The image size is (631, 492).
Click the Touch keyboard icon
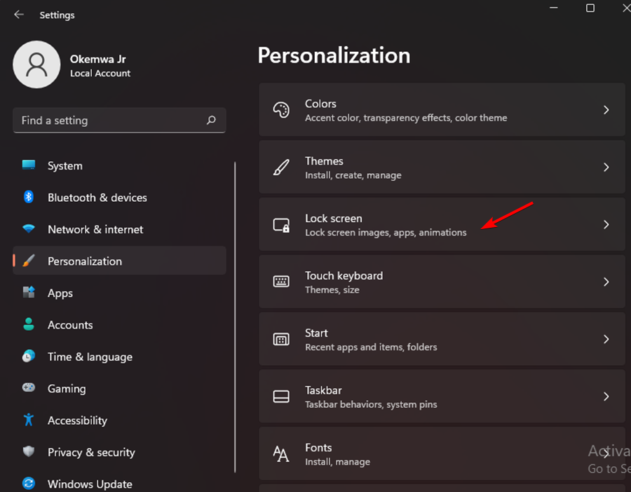click(281, 282)
